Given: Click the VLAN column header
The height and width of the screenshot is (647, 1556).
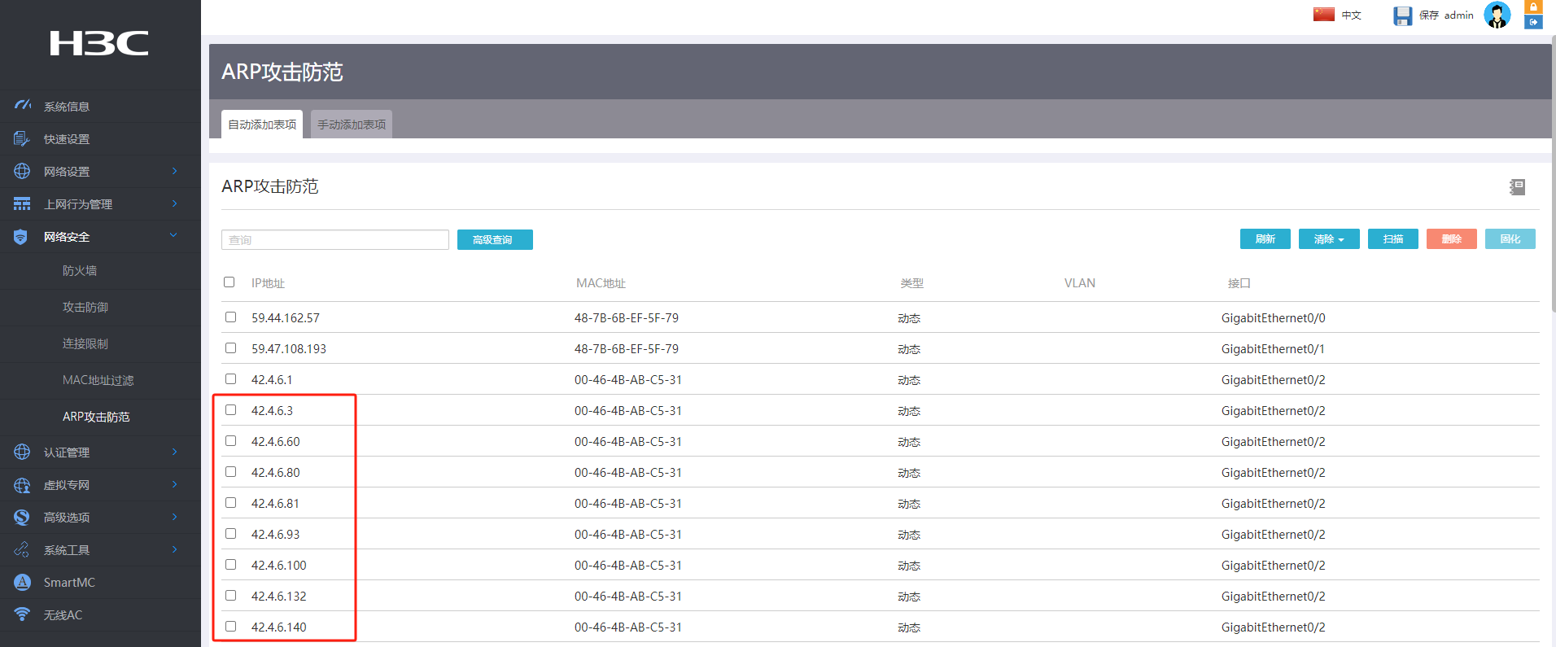Looking at the screenshot, I should (1080, 283).
